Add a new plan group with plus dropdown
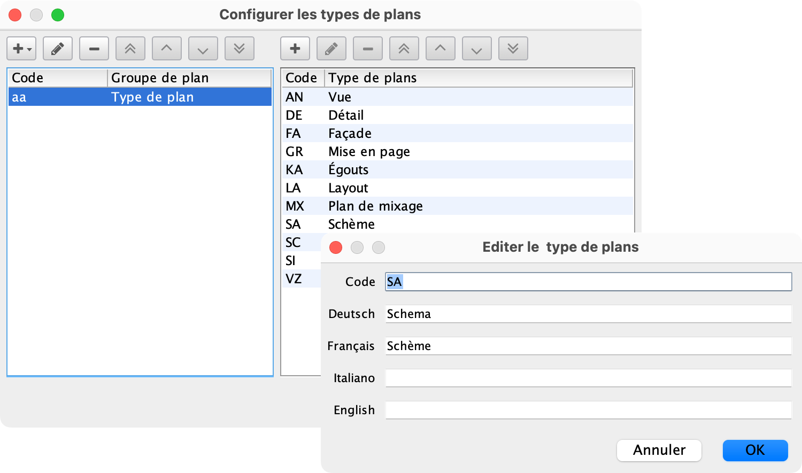 21,49
